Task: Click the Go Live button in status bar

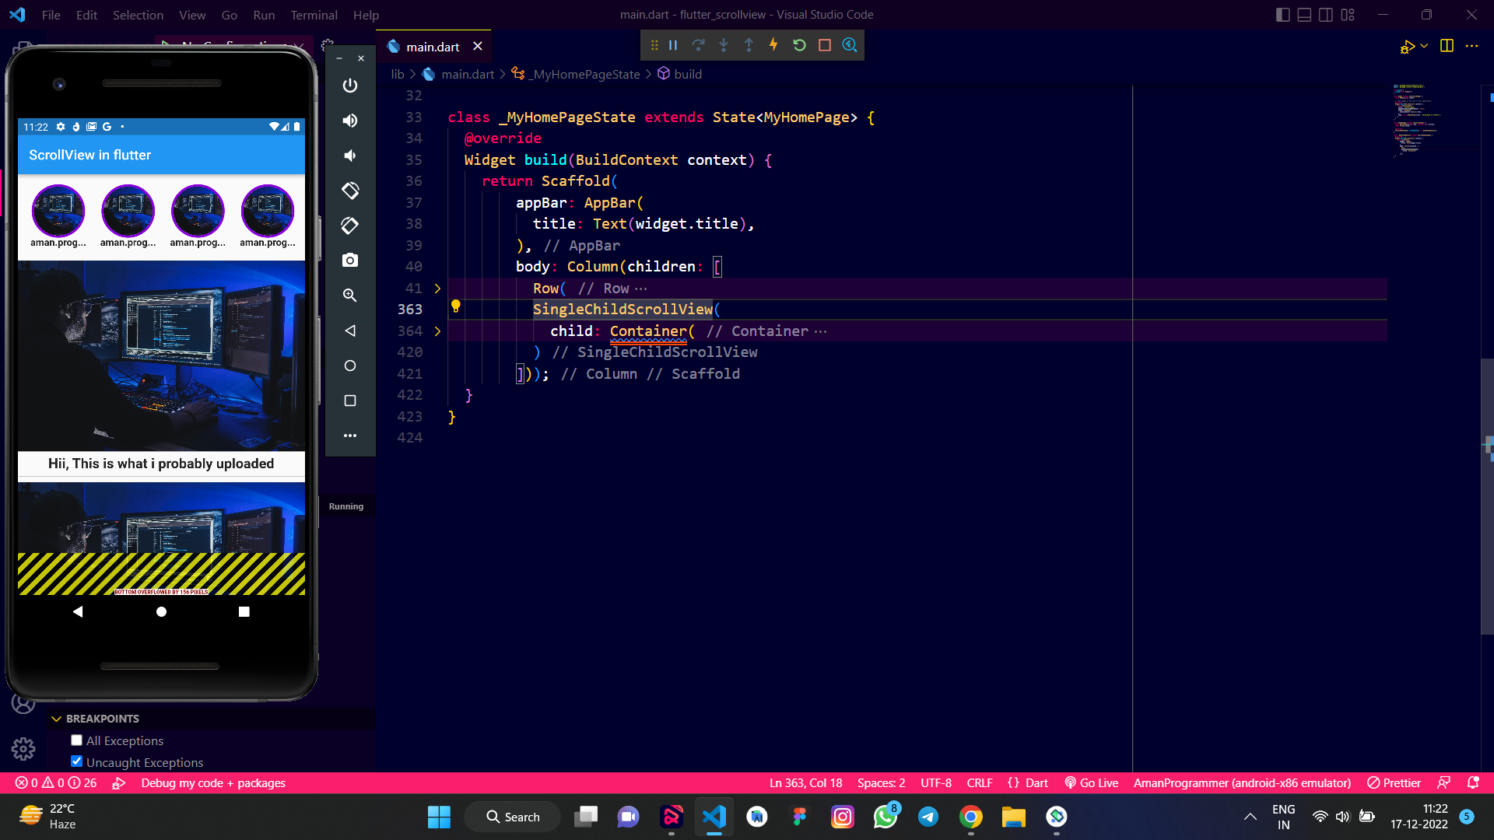Action: click(x=1099, y=782)
